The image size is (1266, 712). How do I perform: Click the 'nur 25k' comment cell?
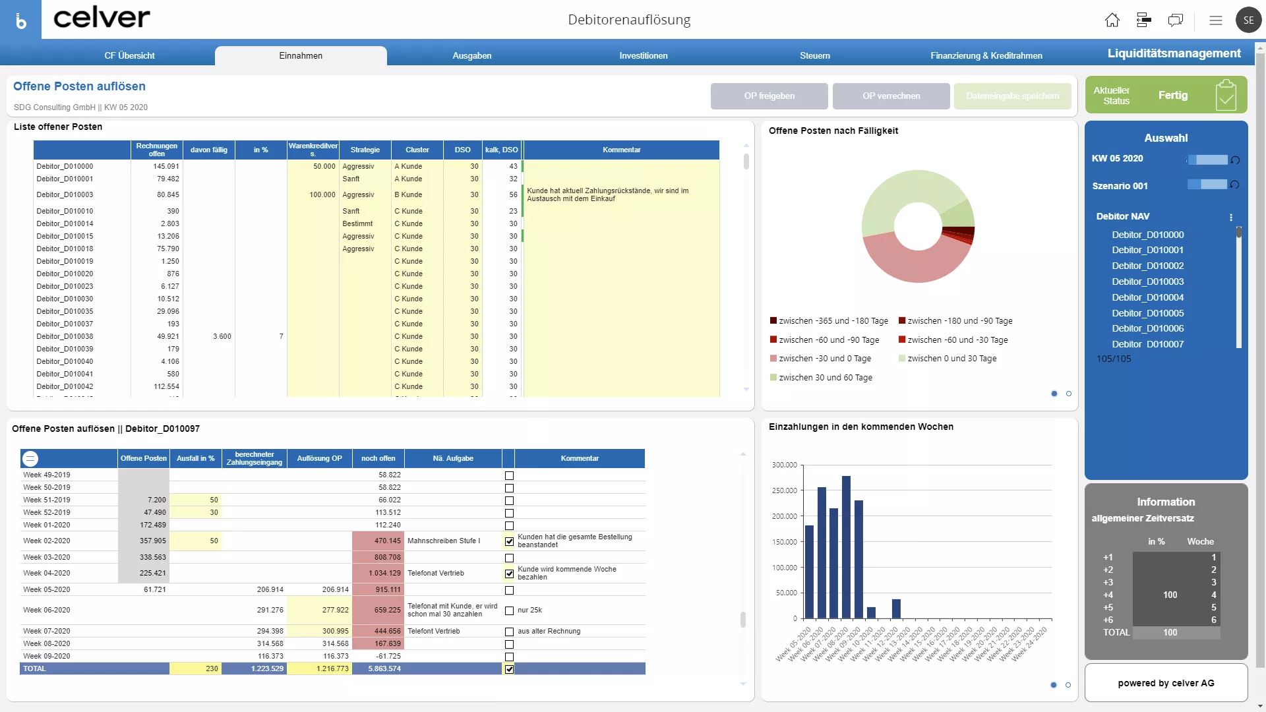click(x=580, y=610)
